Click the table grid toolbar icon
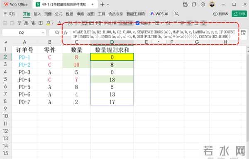The image size is (249, 159). click(41, 23)
